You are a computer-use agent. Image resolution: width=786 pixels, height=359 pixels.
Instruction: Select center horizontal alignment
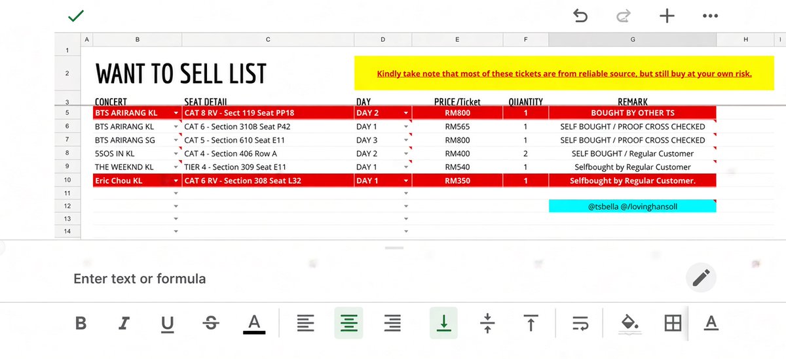(x=349, y=323)
